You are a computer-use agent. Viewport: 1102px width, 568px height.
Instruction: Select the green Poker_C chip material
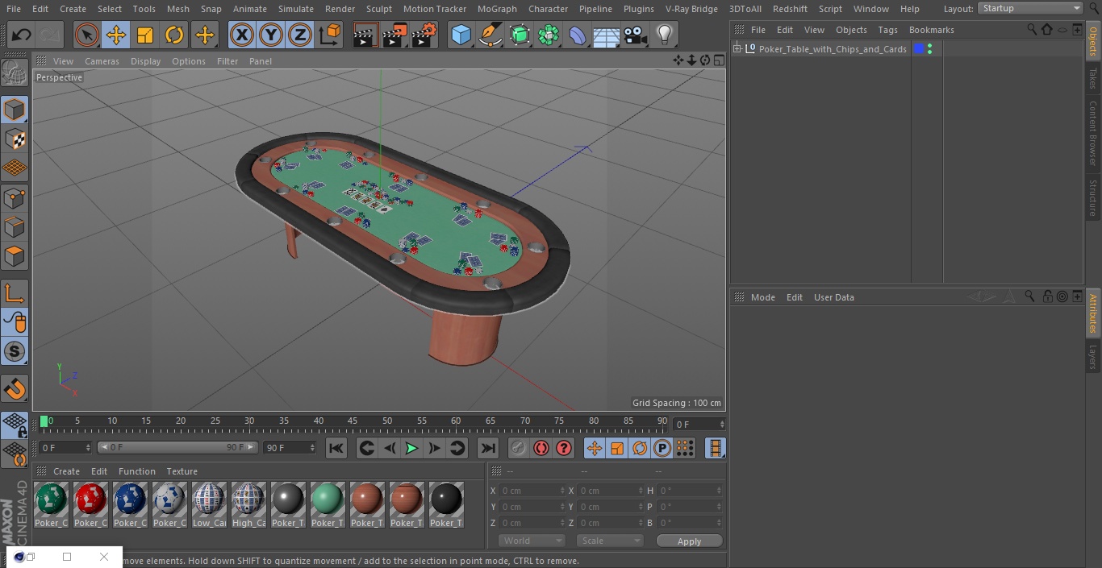point(52,505)
